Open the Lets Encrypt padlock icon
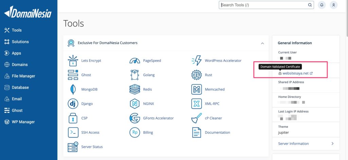Viewport: 348px width, 160px height. 73,61
